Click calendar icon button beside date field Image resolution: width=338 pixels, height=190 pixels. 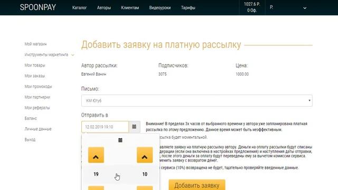pos(134,127)
